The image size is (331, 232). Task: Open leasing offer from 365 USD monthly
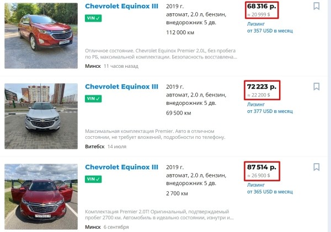(269, 191)
